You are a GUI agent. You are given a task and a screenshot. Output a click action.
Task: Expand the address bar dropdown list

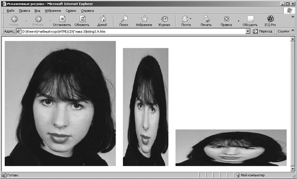coord(248,31)
